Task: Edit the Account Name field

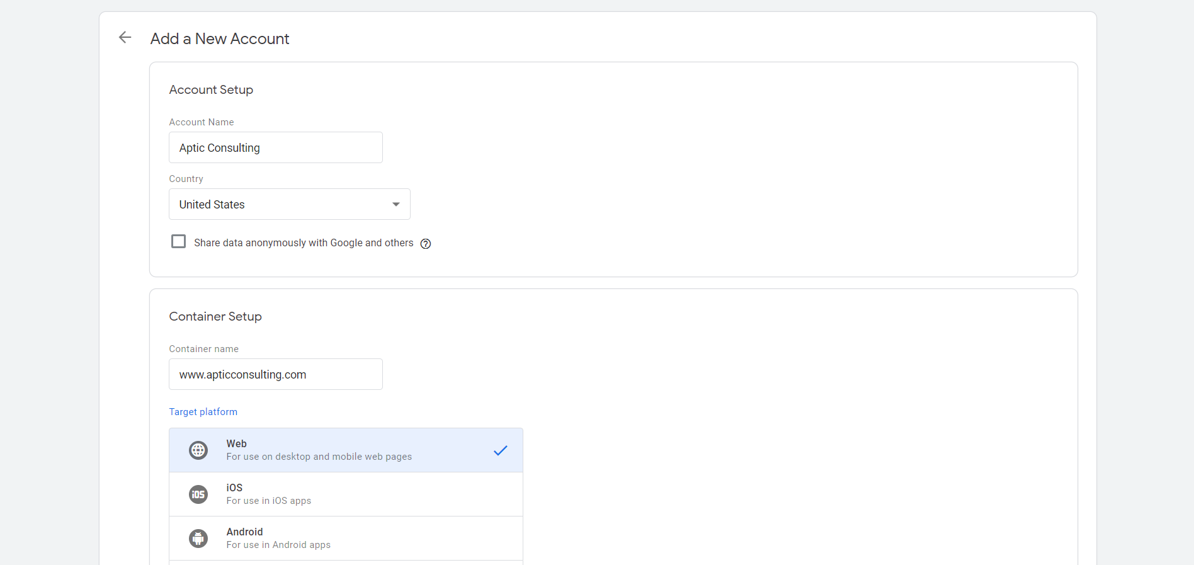Action: [x=276, y=147]
